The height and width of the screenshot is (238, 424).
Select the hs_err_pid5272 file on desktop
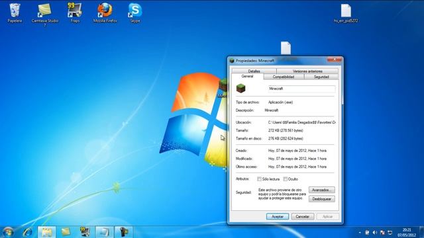click(x=346, y=13)
